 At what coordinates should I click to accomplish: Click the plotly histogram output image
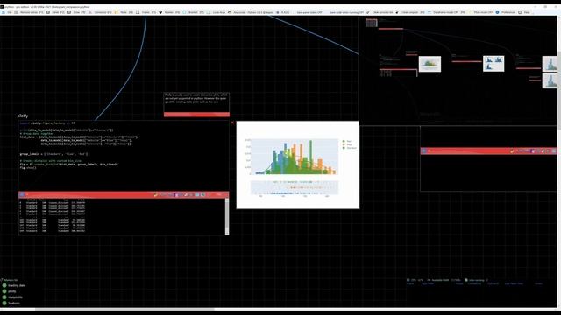point(298,165)
